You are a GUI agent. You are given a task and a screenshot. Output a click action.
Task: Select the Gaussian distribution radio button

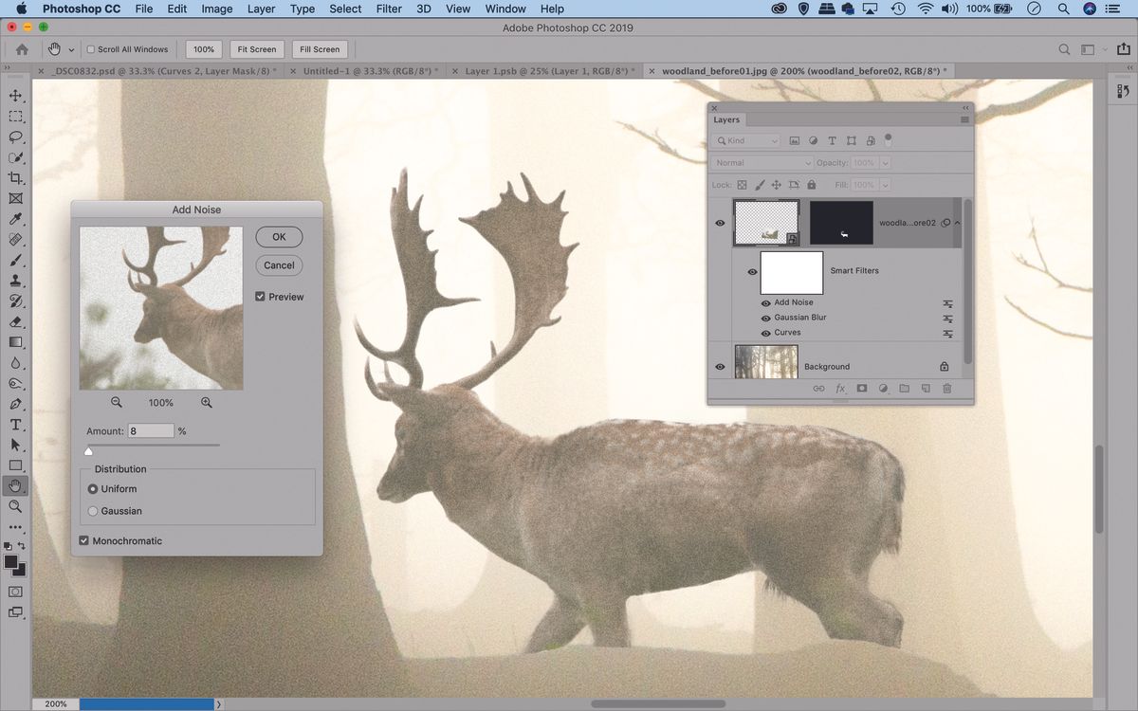coord(93,510)
